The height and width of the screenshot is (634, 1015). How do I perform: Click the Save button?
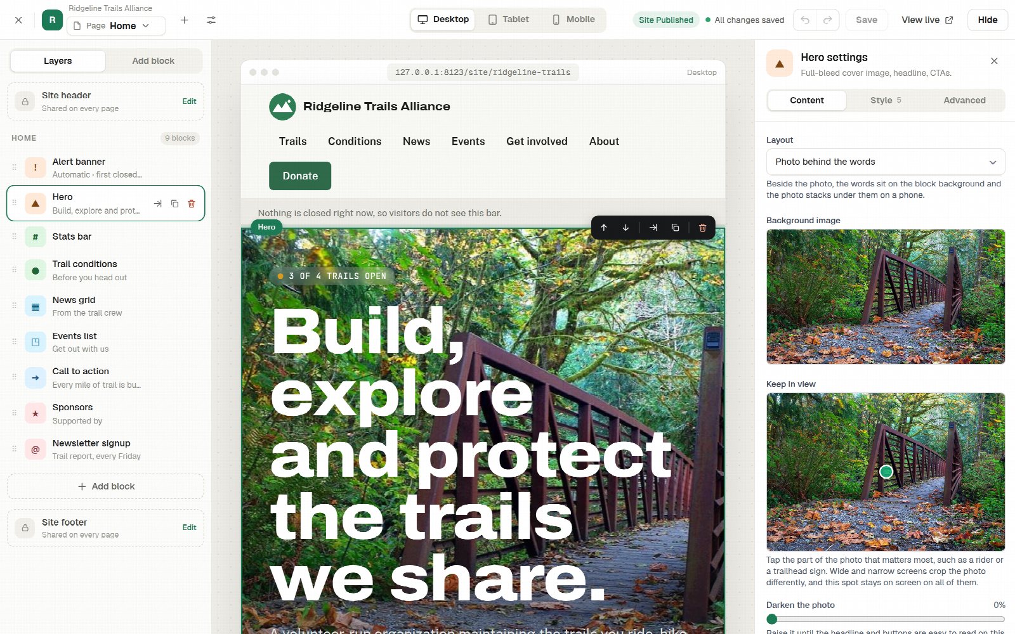tap(866, 20)
